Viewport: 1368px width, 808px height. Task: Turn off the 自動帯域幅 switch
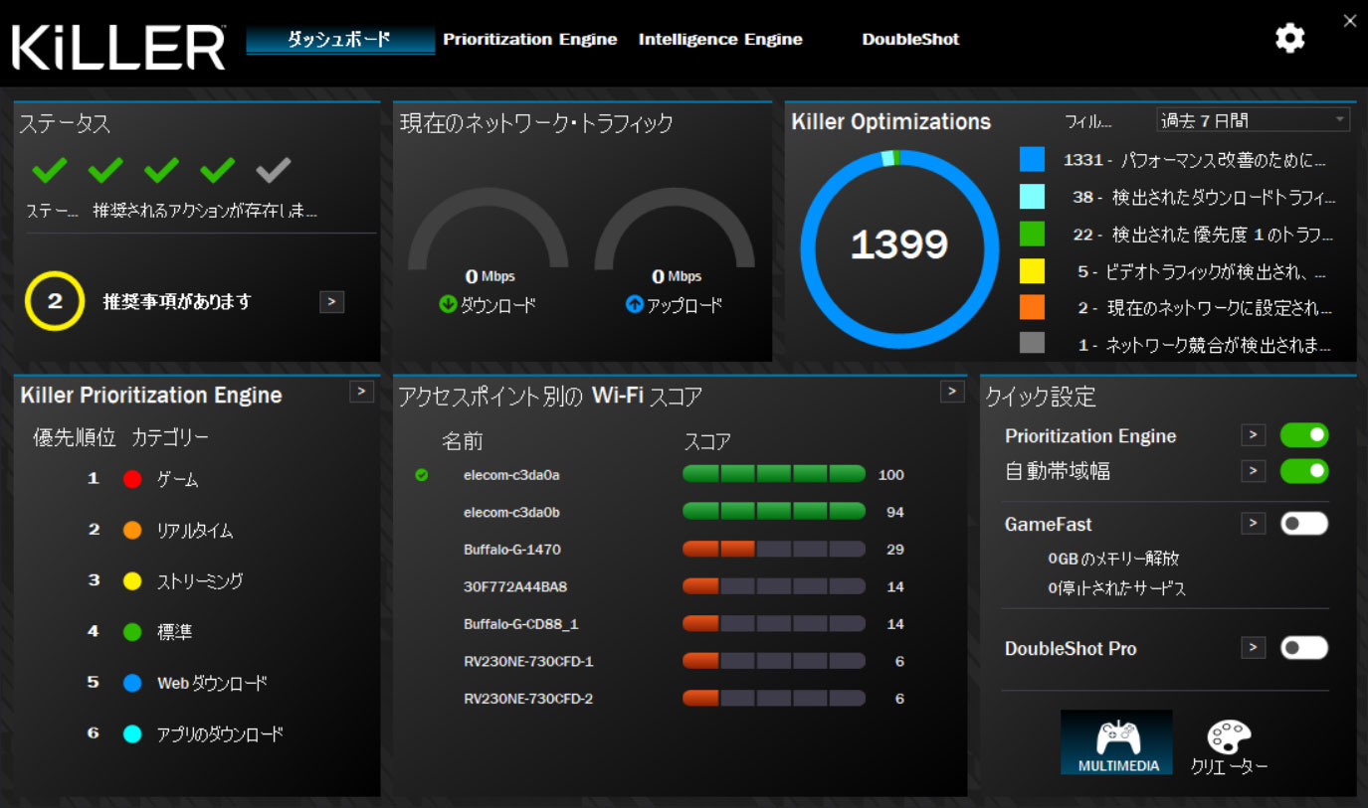coord(1303,471)
